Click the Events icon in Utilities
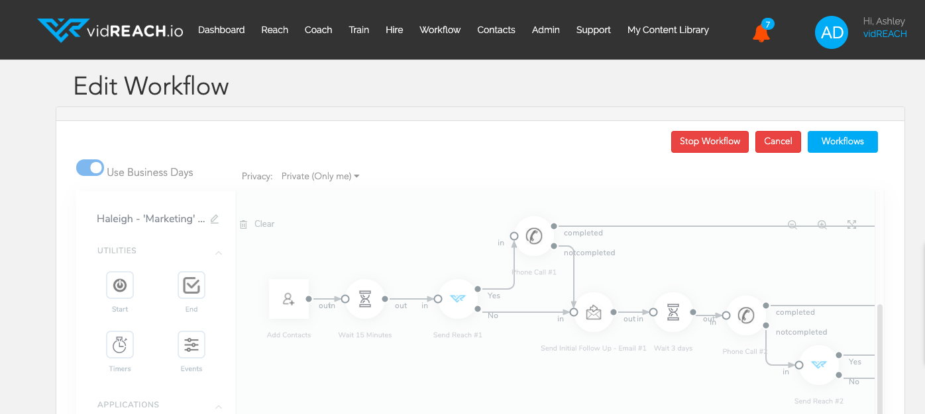 click(191, 344)
